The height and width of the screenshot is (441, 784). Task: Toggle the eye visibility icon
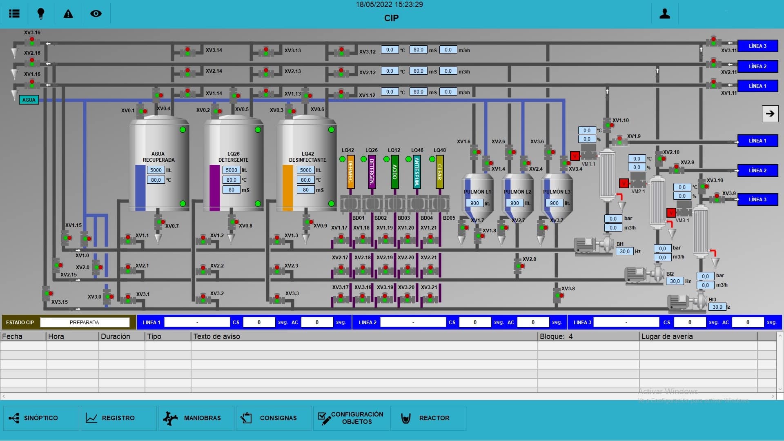96,13
